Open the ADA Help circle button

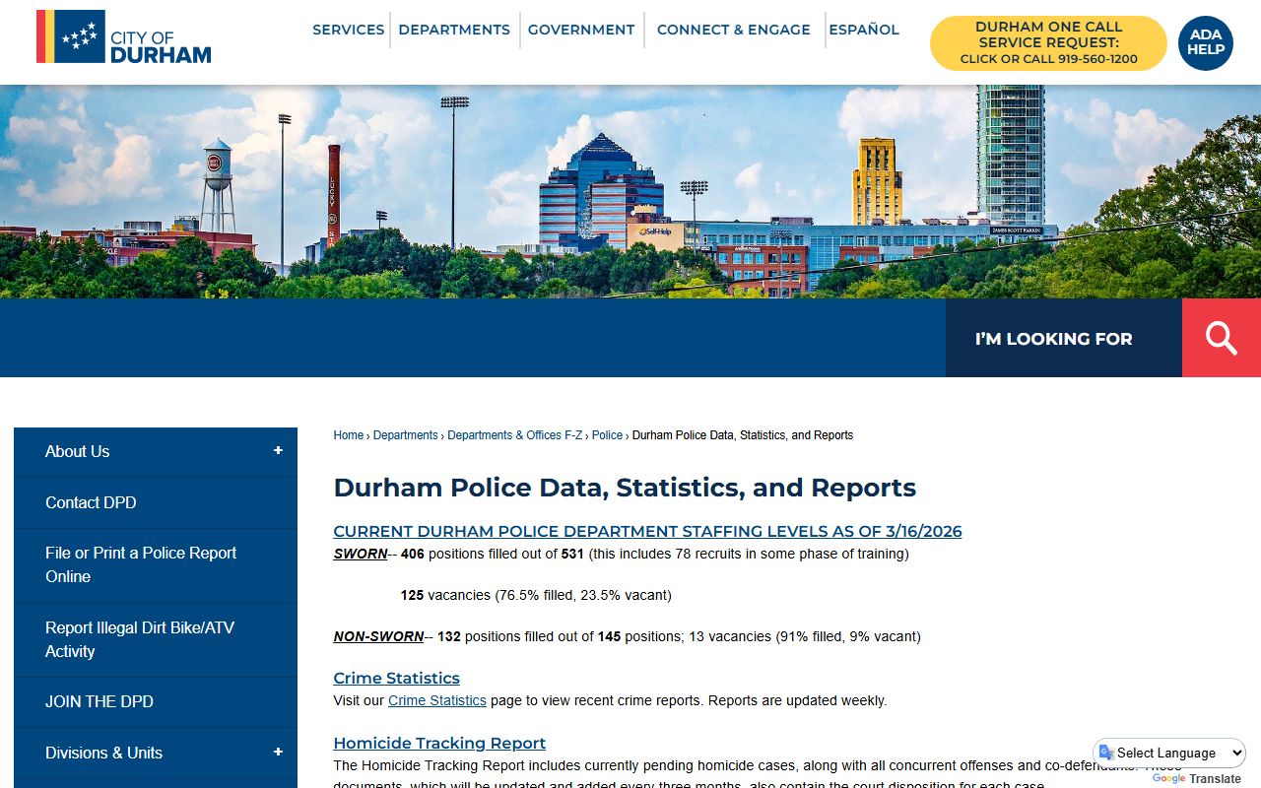(x=1206, y=42)
